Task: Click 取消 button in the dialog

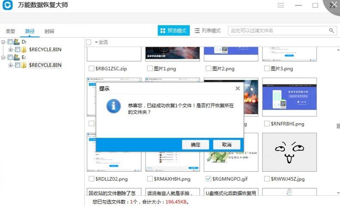Action: [227, 145]
